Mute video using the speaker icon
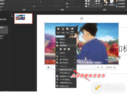This screenshot has width=127, height=95. pyautogui.click(x=114, y=67)
